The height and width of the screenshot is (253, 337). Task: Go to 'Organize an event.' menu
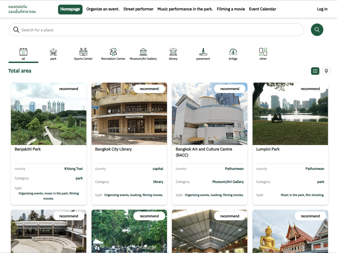103,9
